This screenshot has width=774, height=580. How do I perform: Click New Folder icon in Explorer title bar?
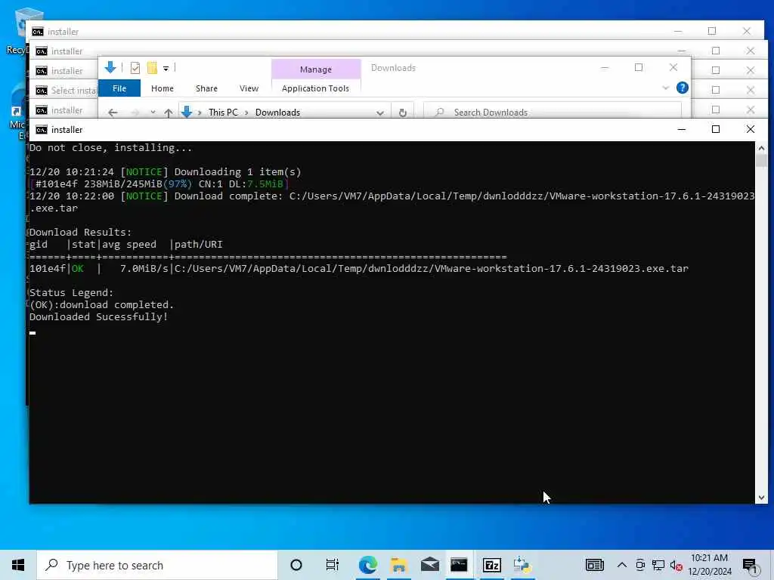coord(152,68)
